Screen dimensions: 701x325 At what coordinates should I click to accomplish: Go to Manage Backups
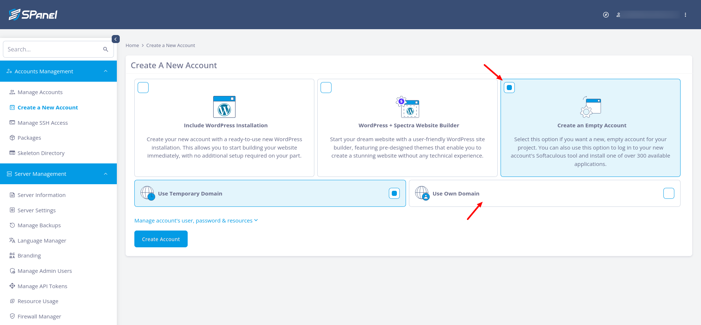click(x=39, y=225)
